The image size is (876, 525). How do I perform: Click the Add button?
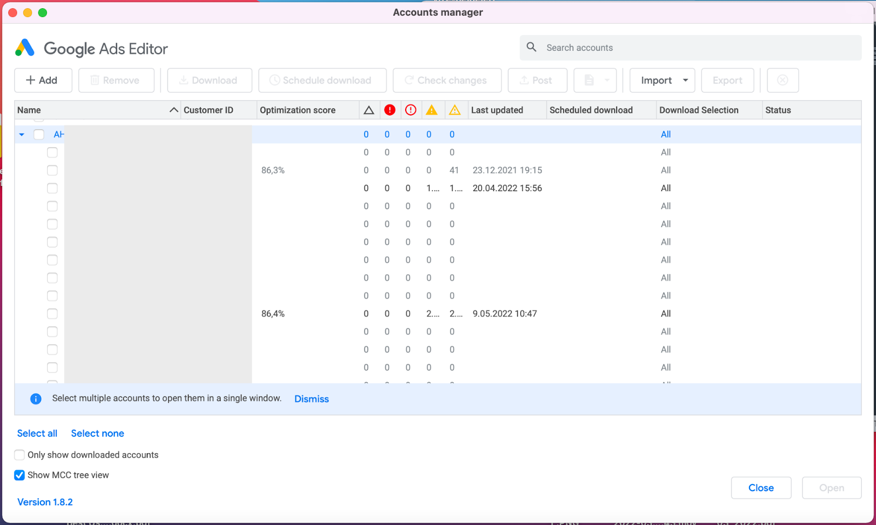[43, 80]
